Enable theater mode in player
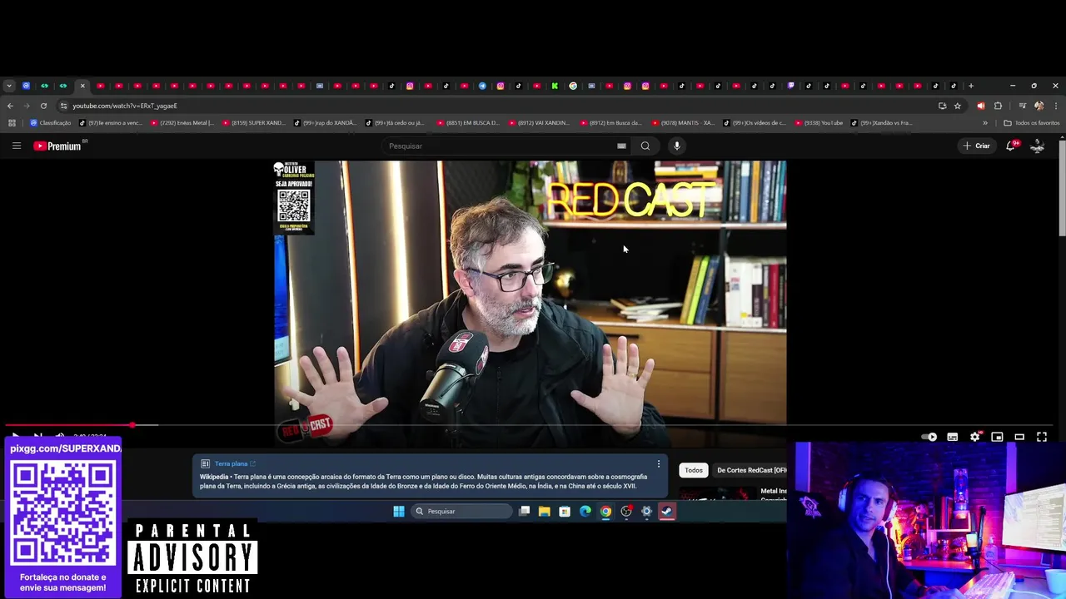Image resolution: width=1066 pixels, height=599 pixels. pos(1019,437)
